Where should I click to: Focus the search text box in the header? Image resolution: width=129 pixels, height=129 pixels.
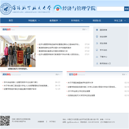(x=110, y=9)
